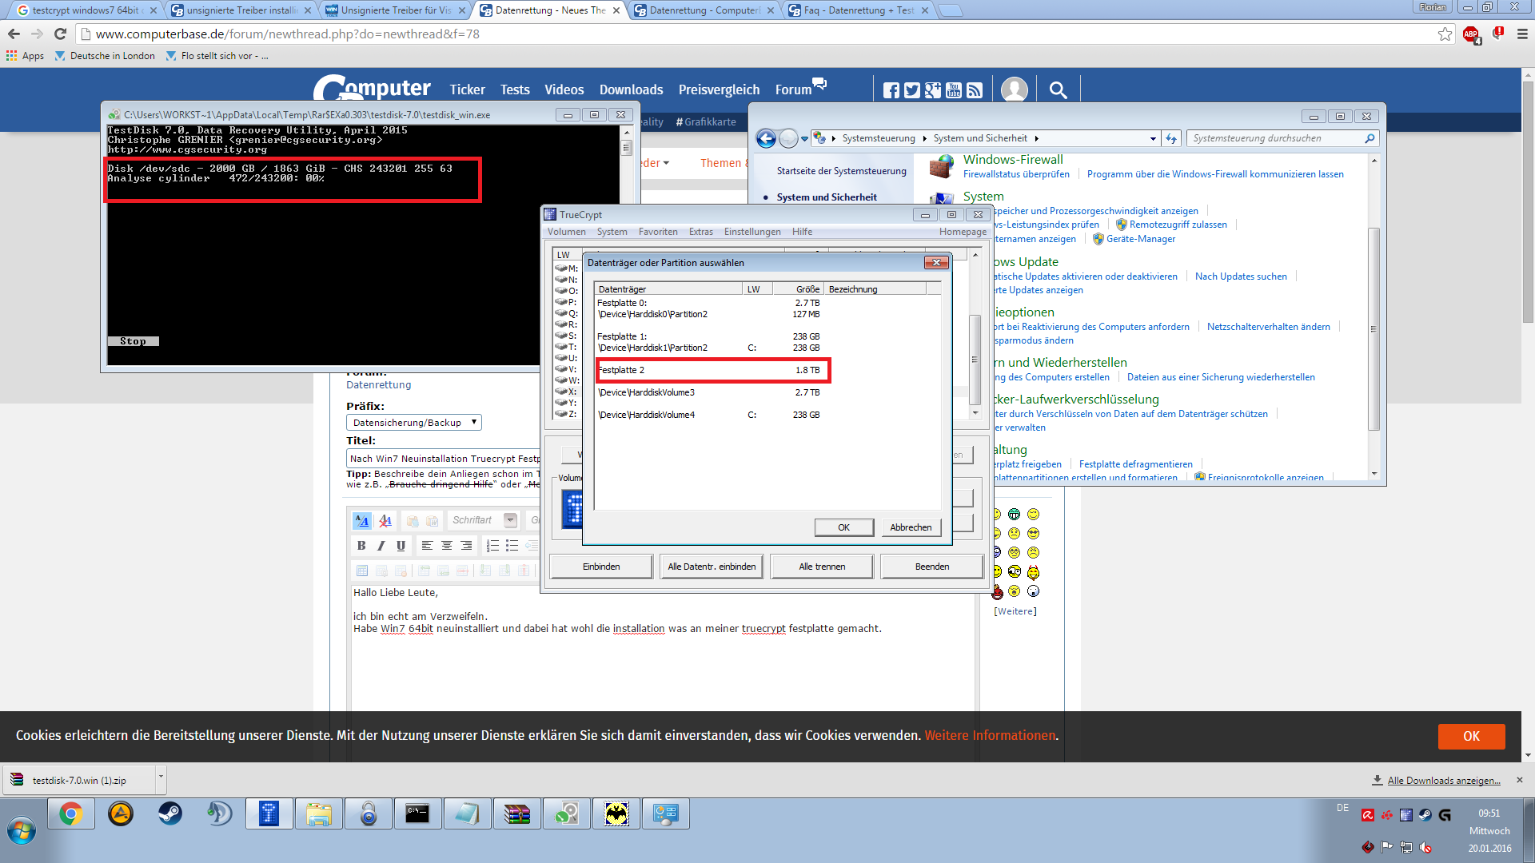This screenshot has height=863, width=1535.
Task: Open the ComputerBase Twitter icon
Action: pyautogui.click(x=912, y=90)
